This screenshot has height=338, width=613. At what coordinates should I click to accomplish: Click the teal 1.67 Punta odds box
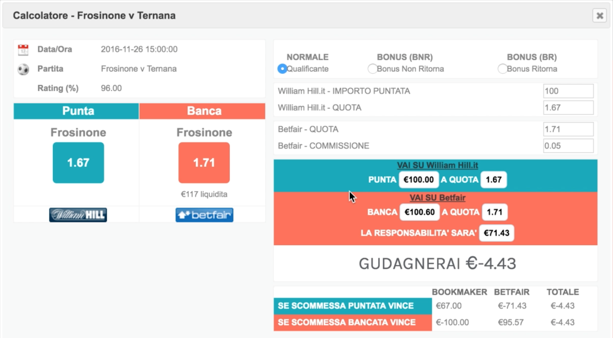pyautogui.click(x=78, y=163)
